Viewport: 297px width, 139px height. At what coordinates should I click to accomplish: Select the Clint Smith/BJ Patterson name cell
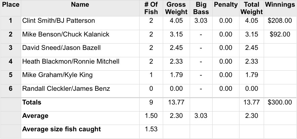[59, 21]
